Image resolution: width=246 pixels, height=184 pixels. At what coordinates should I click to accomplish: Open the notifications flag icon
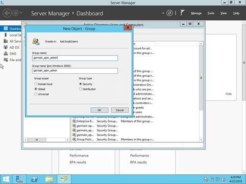pos(182,13)
